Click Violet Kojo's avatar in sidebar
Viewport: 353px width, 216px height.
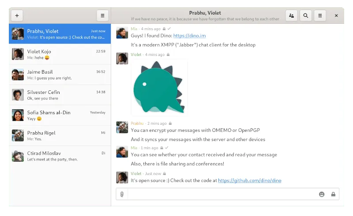click(18, 54)
